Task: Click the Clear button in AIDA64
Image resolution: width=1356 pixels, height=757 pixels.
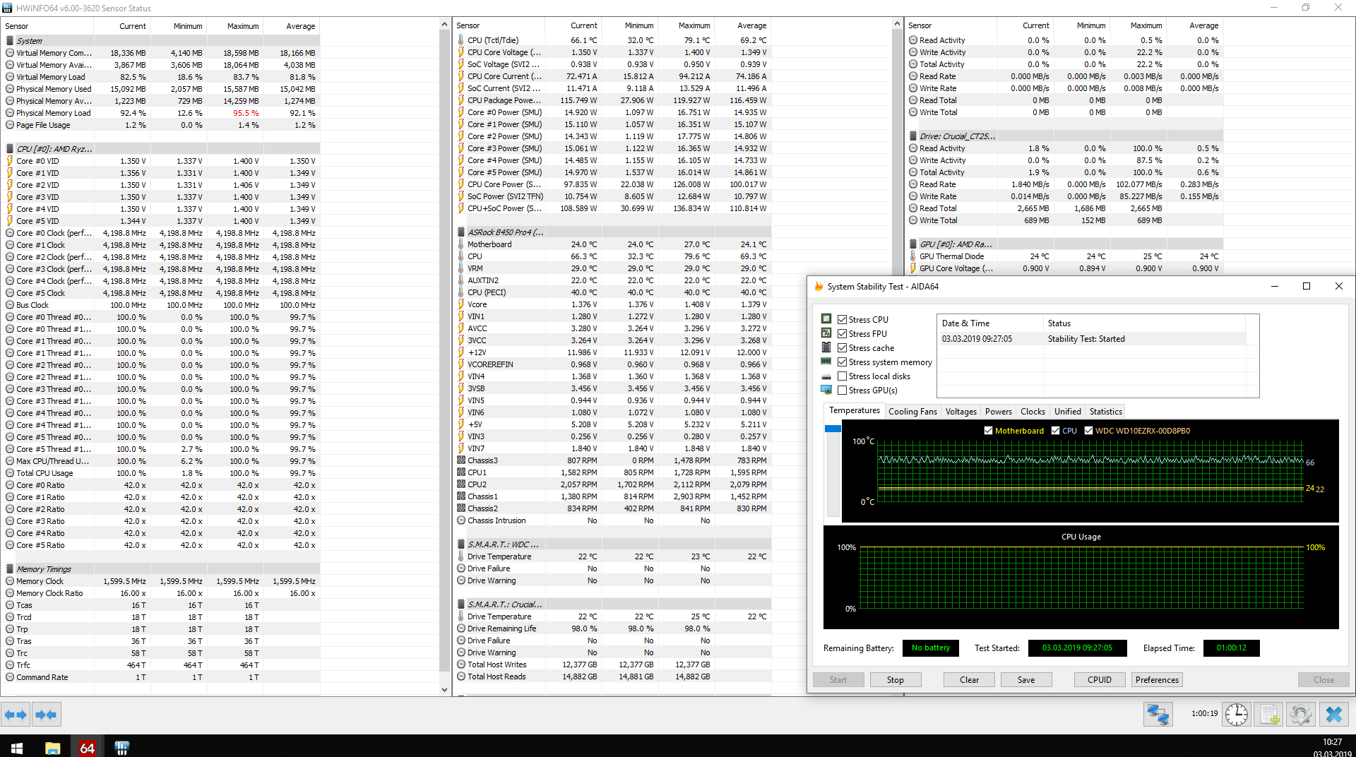Action: [969, 680]
